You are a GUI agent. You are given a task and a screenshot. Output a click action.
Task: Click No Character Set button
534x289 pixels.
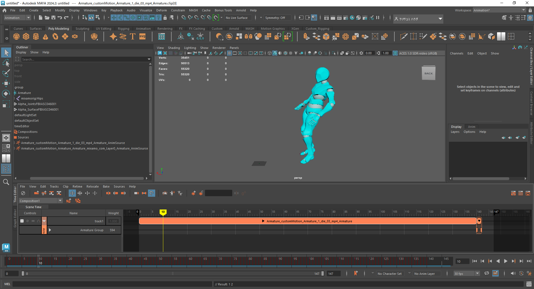(389, 273)
